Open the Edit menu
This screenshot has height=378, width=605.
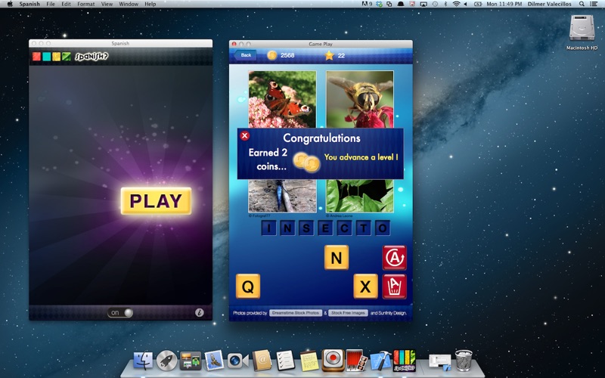tap(66, 4)
